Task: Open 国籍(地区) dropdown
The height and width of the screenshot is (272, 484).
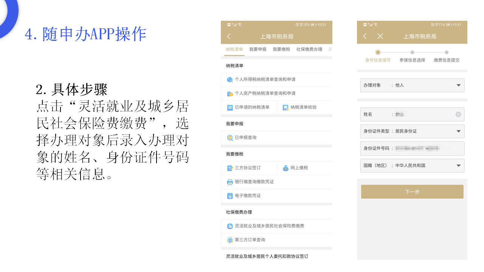Action: click(x=412, y=166)
